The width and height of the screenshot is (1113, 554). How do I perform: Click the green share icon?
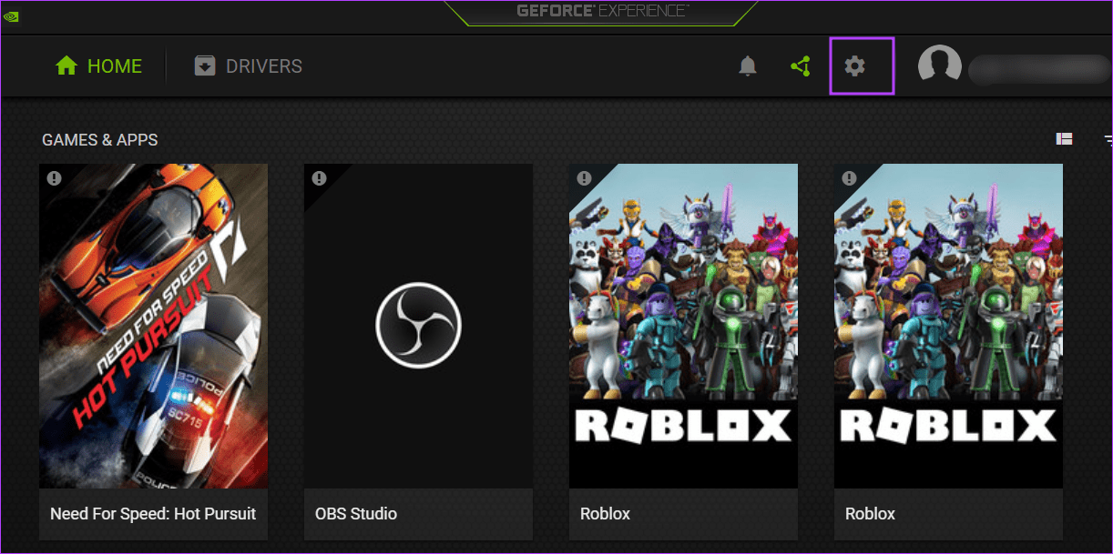pos(800,65)
